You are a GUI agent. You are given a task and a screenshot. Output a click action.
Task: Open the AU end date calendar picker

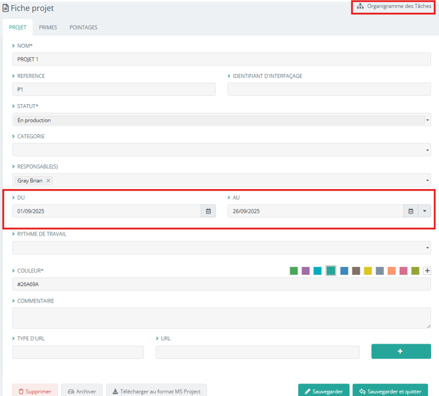tap(411, 211)
